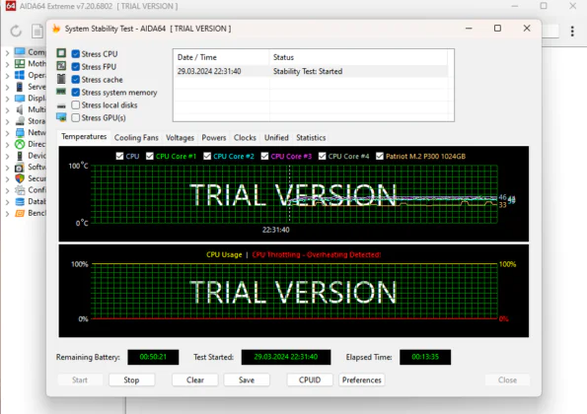Click the Save button
This screenshot has height=414, width=587.
click(247, 379)
